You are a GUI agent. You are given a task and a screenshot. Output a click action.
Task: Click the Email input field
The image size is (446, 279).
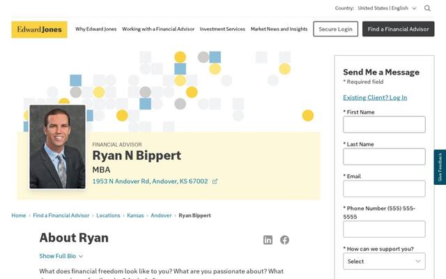tap(384, 189)
